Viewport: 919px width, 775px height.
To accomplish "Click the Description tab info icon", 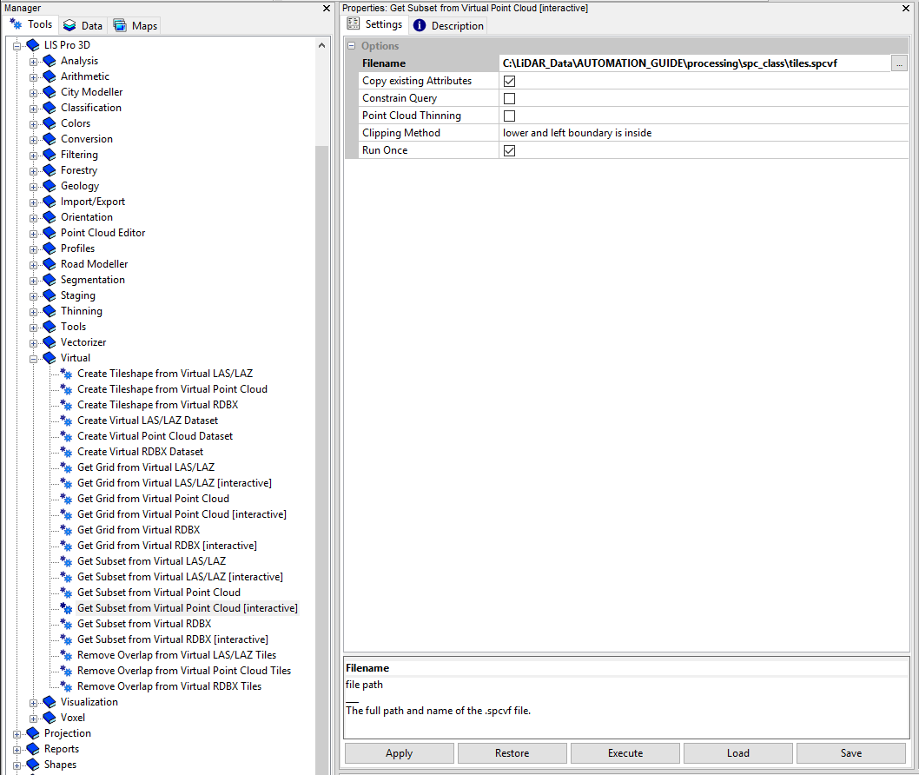I will pyautogui.click(x=420, y=25).
